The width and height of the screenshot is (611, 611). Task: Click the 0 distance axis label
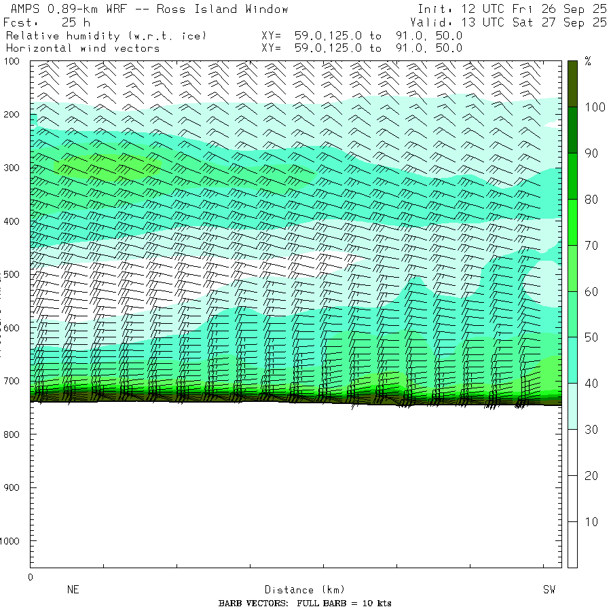point(31,577)
